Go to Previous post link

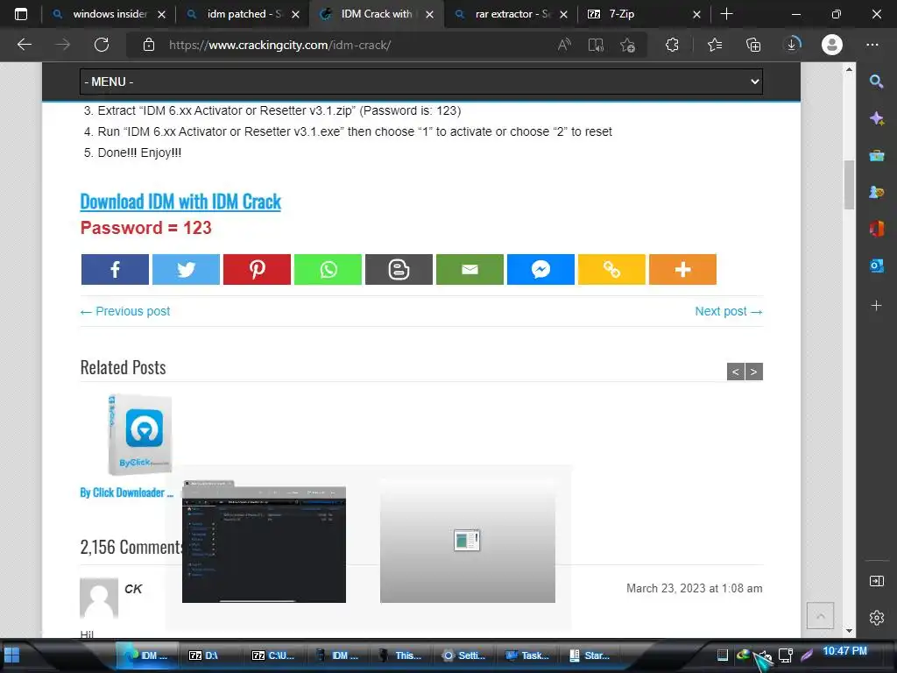(125, 311)
